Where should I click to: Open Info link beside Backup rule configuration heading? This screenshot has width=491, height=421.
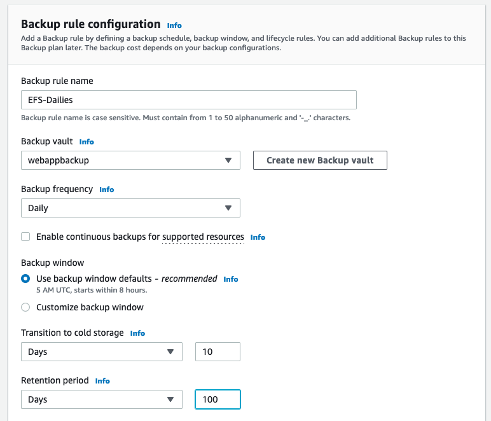(174, 25)
